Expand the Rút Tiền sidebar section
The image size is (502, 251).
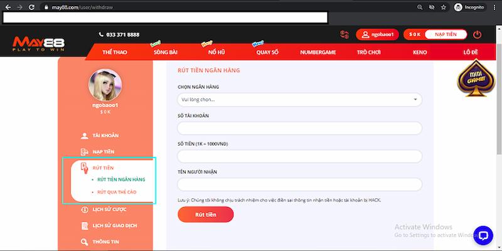click(x=102, y=168)
